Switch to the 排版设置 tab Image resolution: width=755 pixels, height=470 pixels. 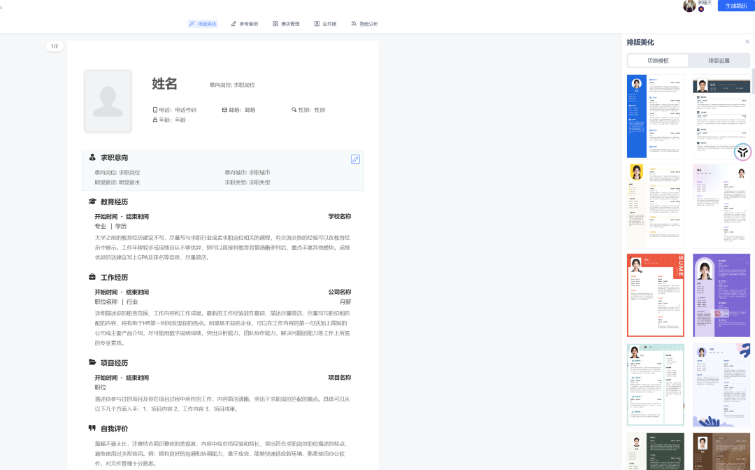(719, 61)
